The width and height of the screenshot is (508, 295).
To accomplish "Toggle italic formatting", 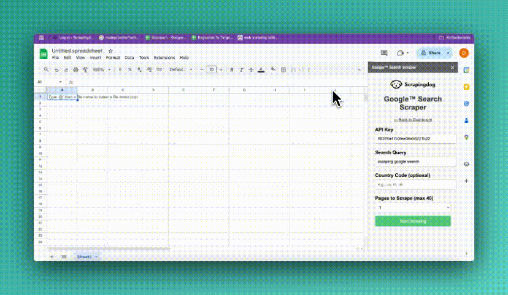I will click(241, 70).
